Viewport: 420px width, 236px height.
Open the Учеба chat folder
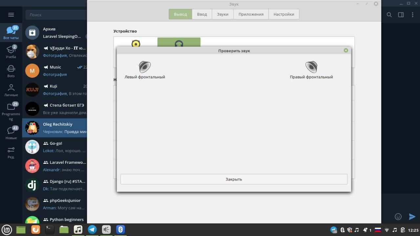[11, 52]
